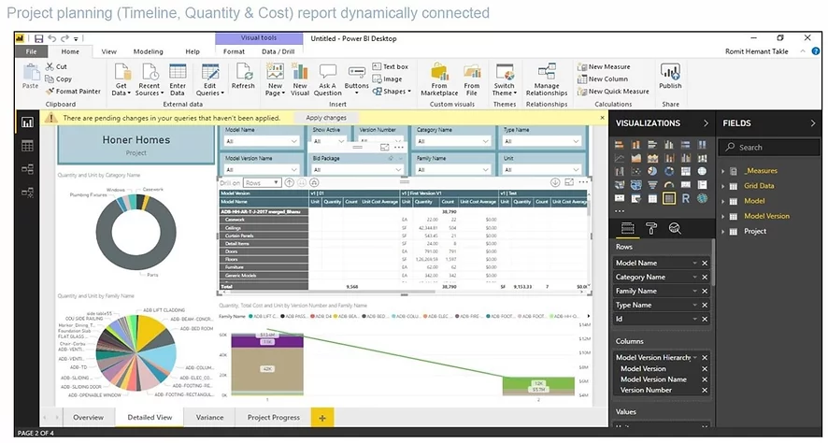Click the Expand all down one level icon
Image resolution: width=828 pixels, height=443 pixels.
(x=314, y=182)
